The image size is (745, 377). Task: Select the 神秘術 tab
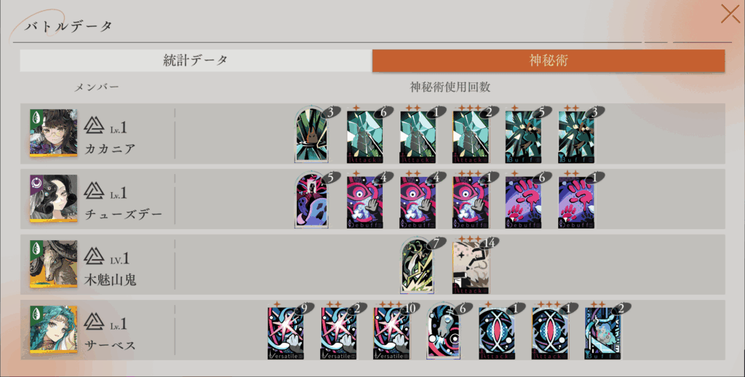pos(549,60)
